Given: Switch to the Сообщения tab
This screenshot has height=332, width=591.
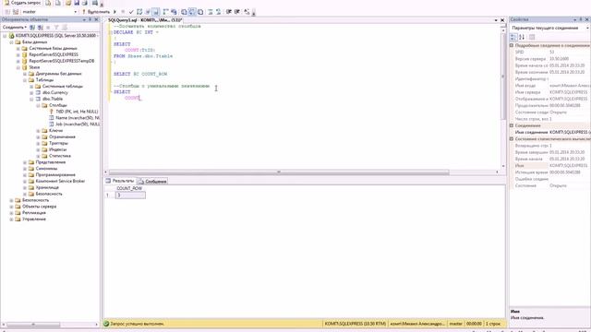Looking at the screenshot, I should click(152, 182).
